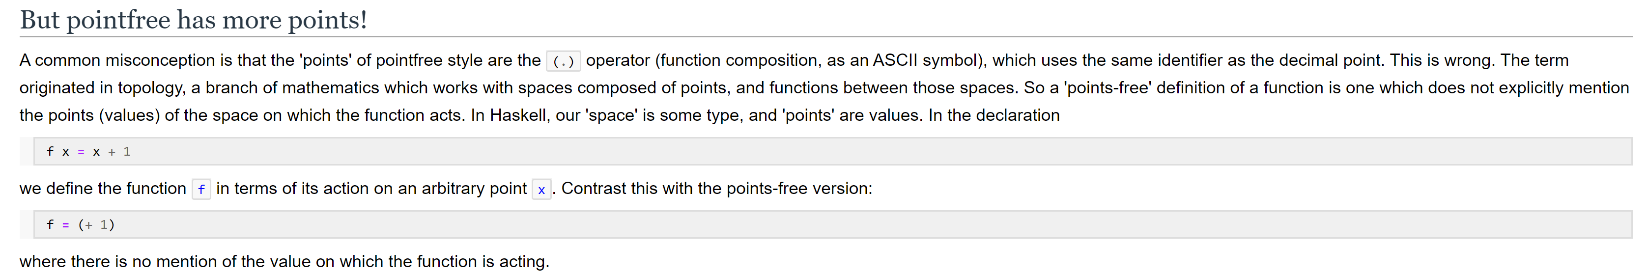Click the heading 'But pointfree has more points!'

pyautogui.click(x=193, y=20)
